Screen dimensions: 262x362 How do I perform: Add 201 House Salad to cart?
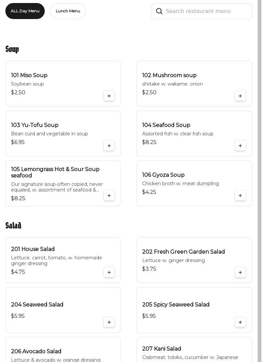coord(109,272)
